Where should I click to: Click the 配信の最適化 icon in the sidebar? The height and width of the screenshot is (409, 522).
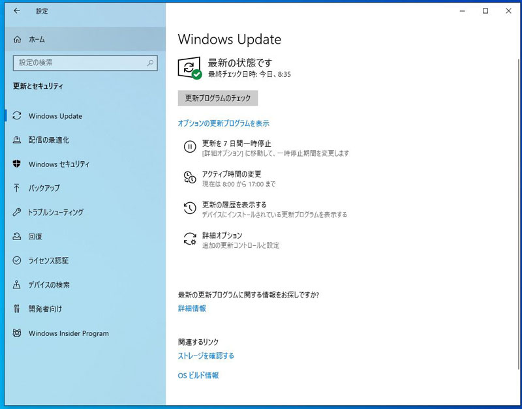(x=17, y=140)
